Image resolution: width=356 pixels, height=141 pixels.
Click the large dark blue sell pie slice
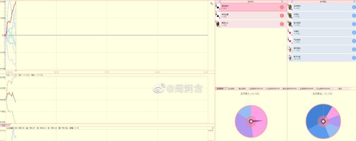[x=313, y=116]
